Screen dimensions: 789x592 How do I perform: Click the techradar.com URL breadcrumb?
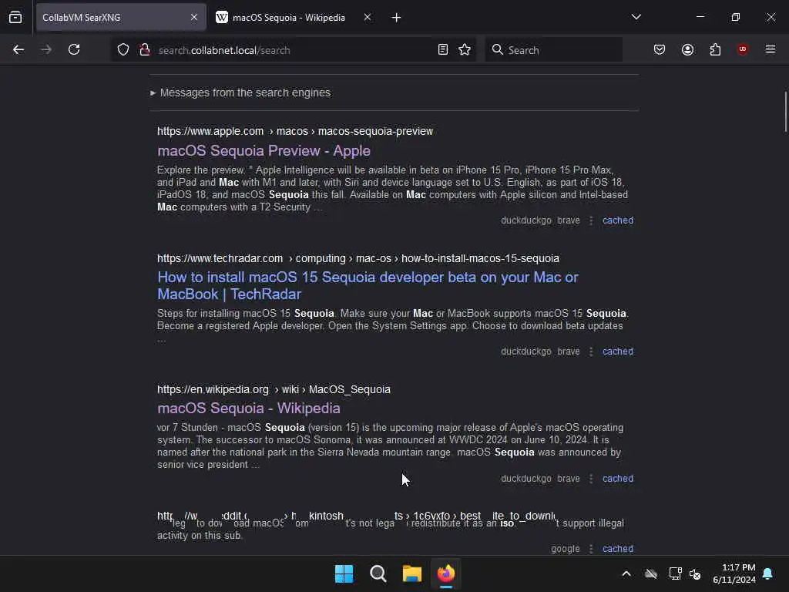click(x=358, y=259)
